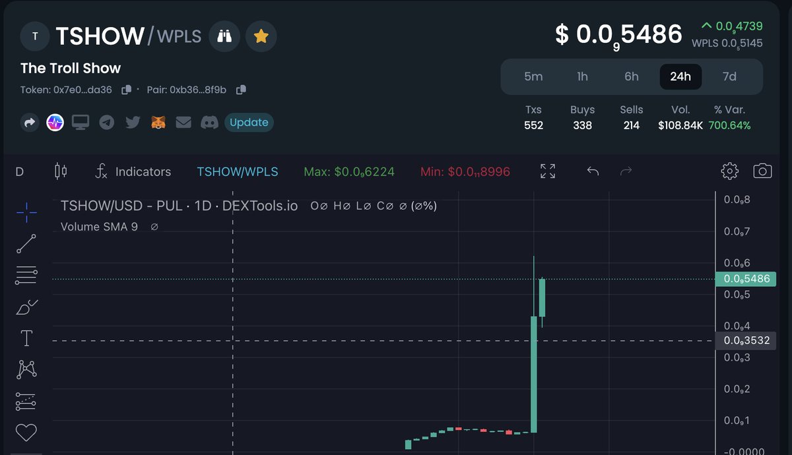Click the heart favorites icon in sidebar
This screenshot has width=792, height=455.
point(26,433)
